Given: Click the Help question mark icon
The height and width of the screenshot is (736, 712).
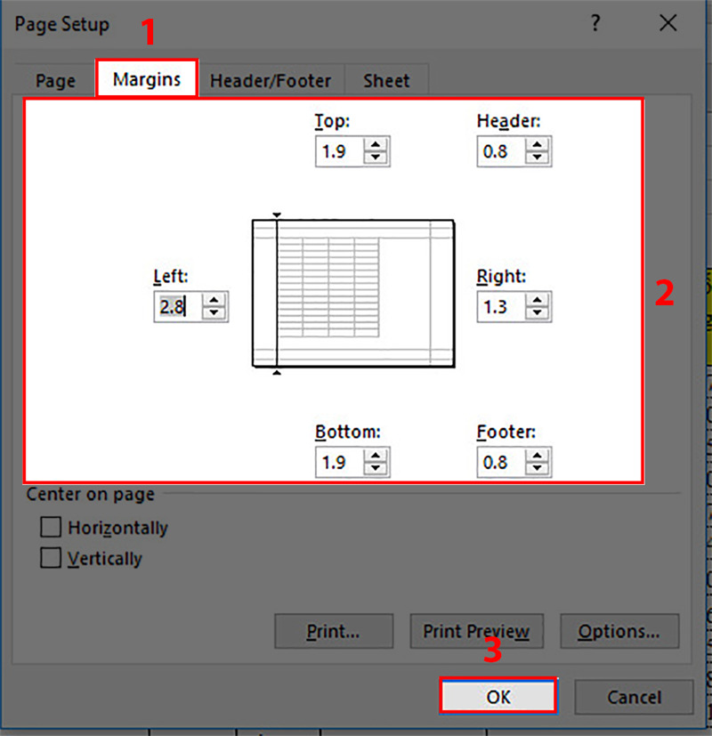Looking at the screenshot, I should pos(595,24).
